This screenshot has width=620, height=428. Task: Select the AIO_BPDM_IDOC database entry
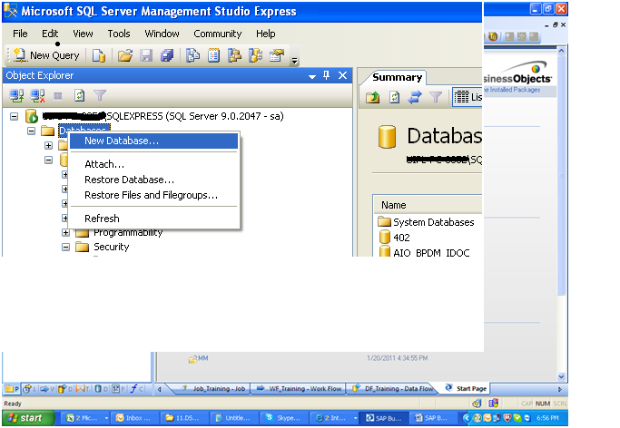424,251
